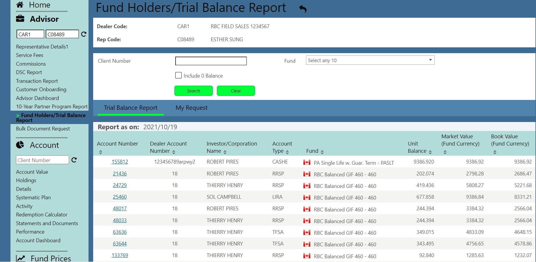The image size is (536, 262).
Task: Click the Account pie chart icon
Action: 20,145
